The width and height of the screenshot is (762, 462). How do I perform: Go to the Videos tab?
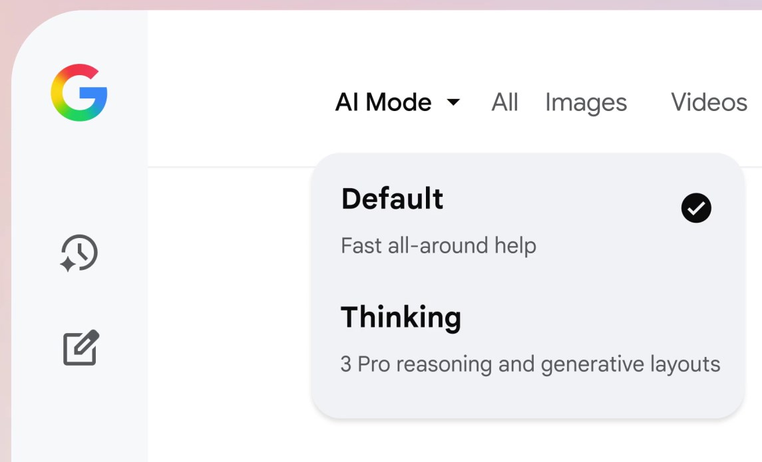click(709, 102)
